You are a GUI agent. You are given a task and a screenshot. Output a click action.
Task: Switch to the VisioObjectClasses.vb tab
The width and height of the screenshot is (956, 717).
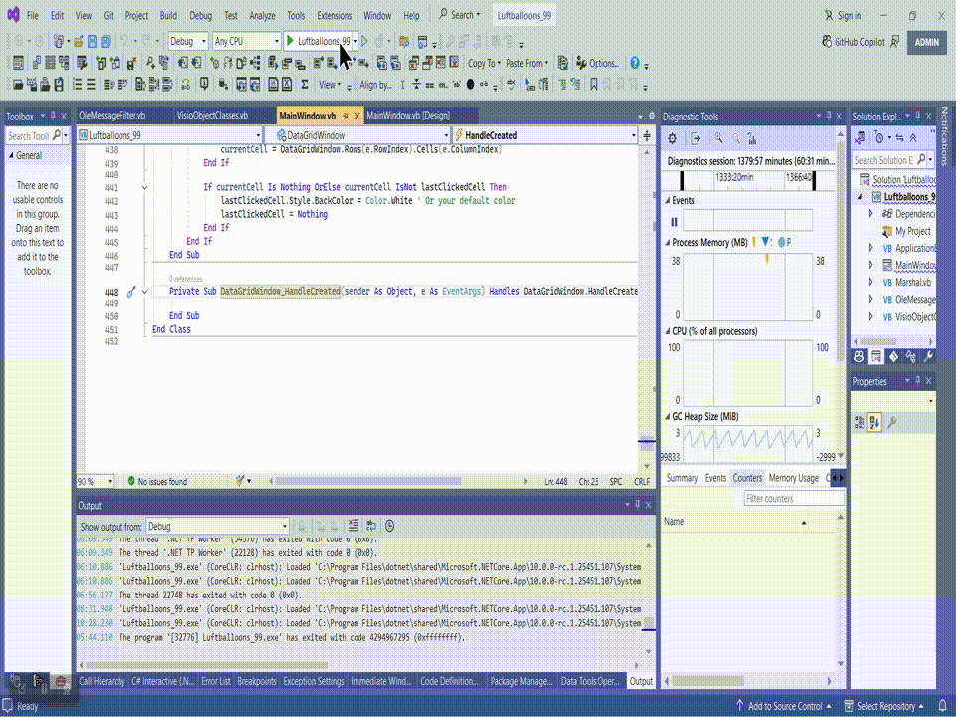click(x=211, y=116)
